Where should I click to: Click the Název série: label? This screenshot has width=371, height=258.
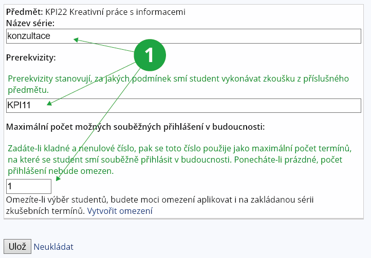[x=30, y=23]
